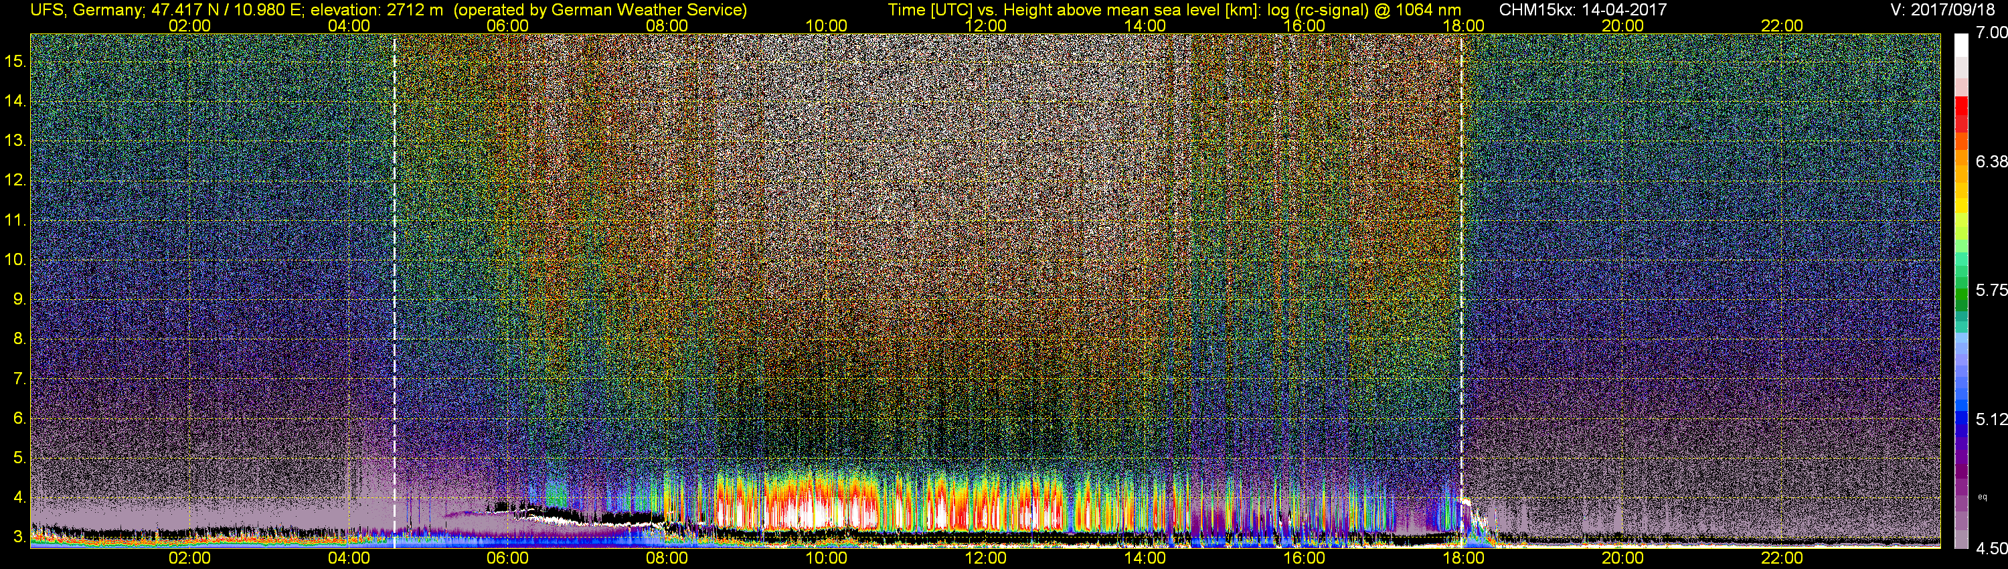Viewport: 2008px width, 569px height.
Task: Click the 14:00 label on top time axis
Action: pyautogui.click(x=1145, y=25)
